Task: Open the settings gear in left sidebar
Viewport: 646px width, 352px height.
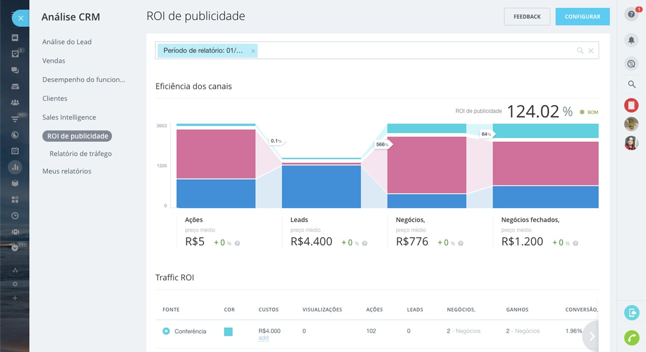Action: point(15,284)
